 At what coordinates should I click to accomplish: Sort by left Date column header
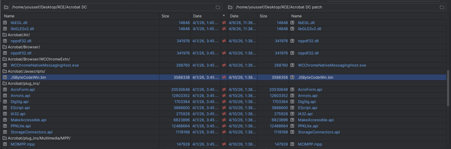click(x=206, y=16)
